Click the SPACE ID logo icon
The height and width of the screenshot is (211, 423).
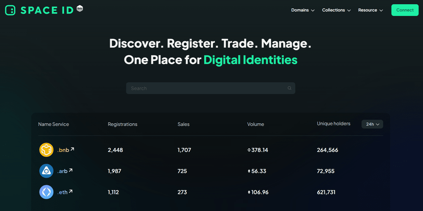click(10, 10)
